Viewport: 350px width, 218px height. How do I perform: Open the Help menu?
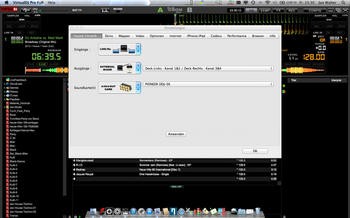[x=52, y=3]
